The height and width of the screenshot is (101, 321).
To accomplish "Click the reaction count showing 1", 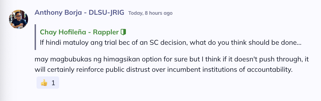I will pyautogui.click(x=53, y=83).
